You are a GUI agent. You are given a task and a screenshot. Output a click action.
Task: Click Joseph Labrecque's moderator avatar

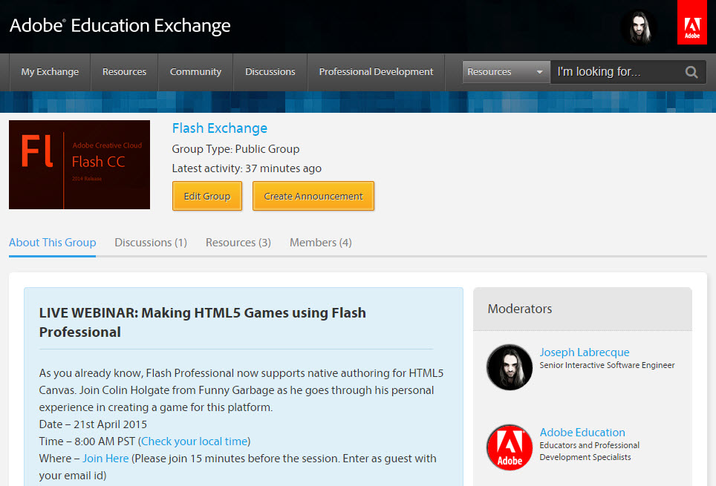tap(510, 367)
